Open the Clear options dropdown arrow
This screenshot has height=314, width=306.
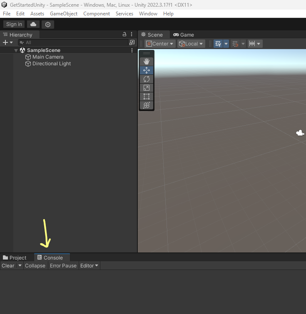(x=20, y=265)
